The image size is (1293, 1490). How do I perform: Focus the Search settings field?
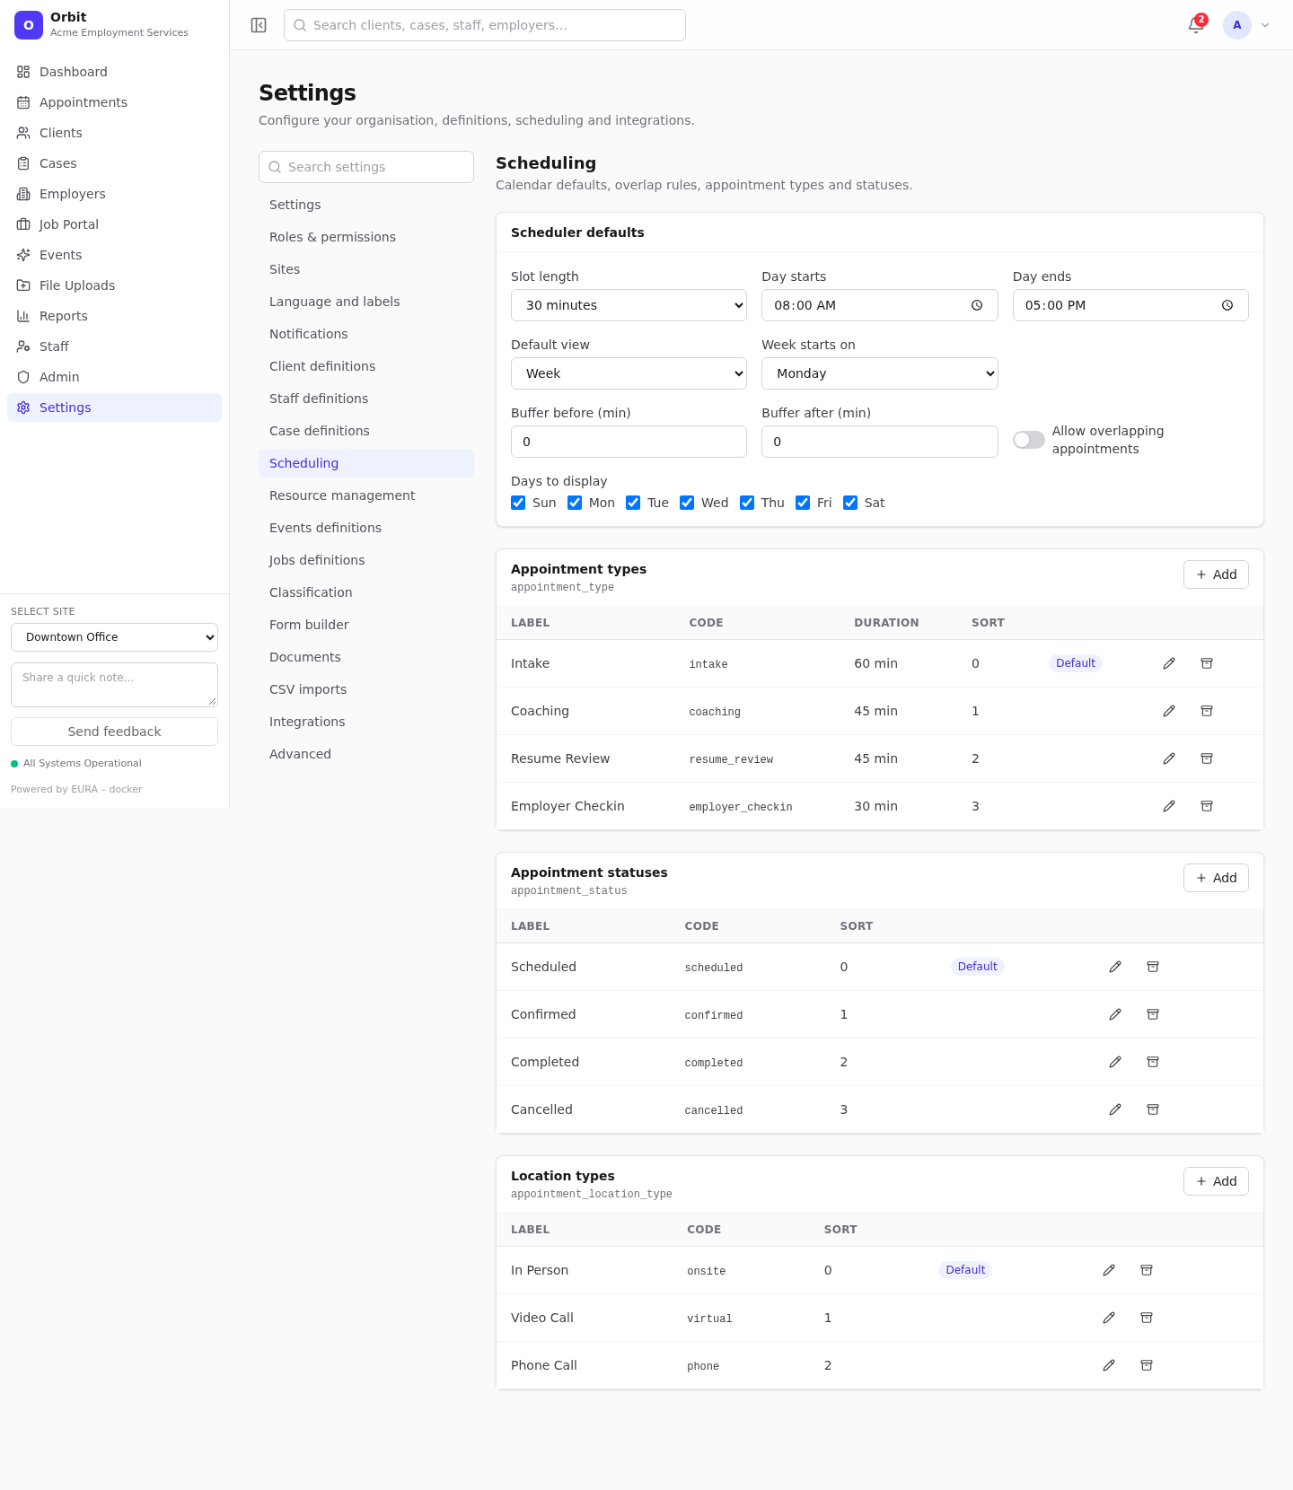click(x=366, y=167)
